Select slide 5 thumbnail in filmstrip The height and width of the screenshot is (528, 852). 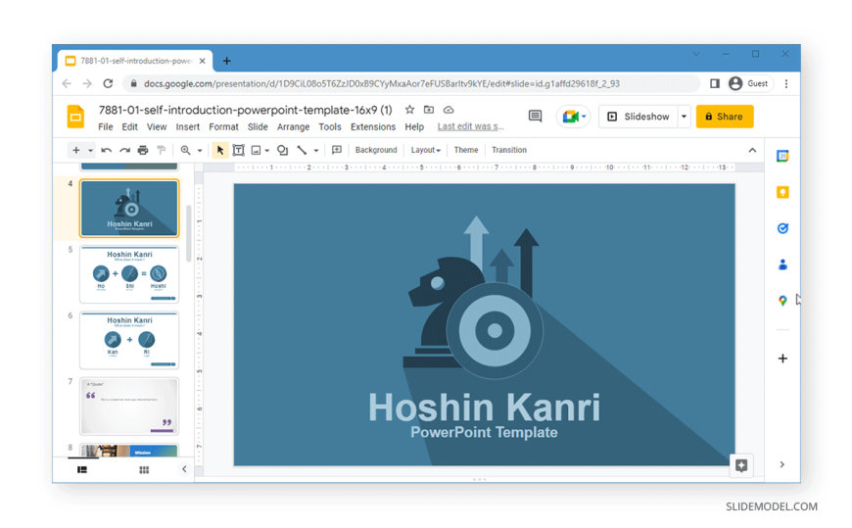(129, 274)
